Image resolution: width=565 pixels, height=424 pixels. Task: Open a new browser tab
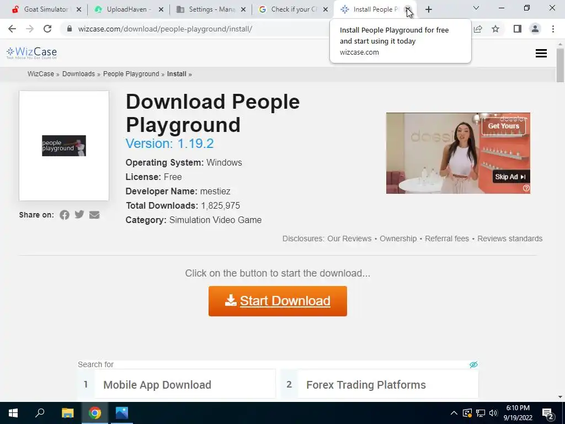tap(428, 9)
